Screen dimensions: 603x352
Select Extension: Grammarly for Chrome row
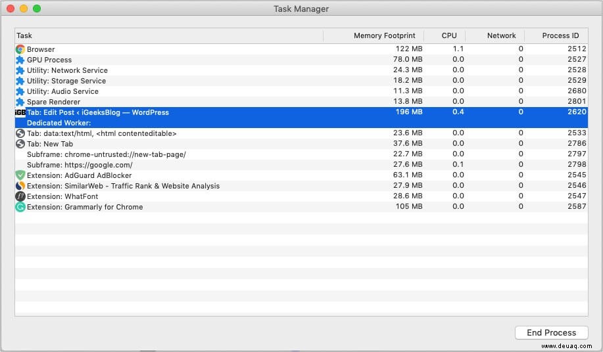301,207
